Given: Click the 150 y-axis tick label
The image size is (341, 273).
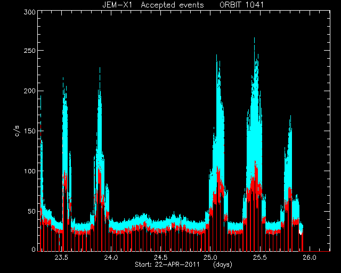Looking at the screenshot, I should pos(30,131).
